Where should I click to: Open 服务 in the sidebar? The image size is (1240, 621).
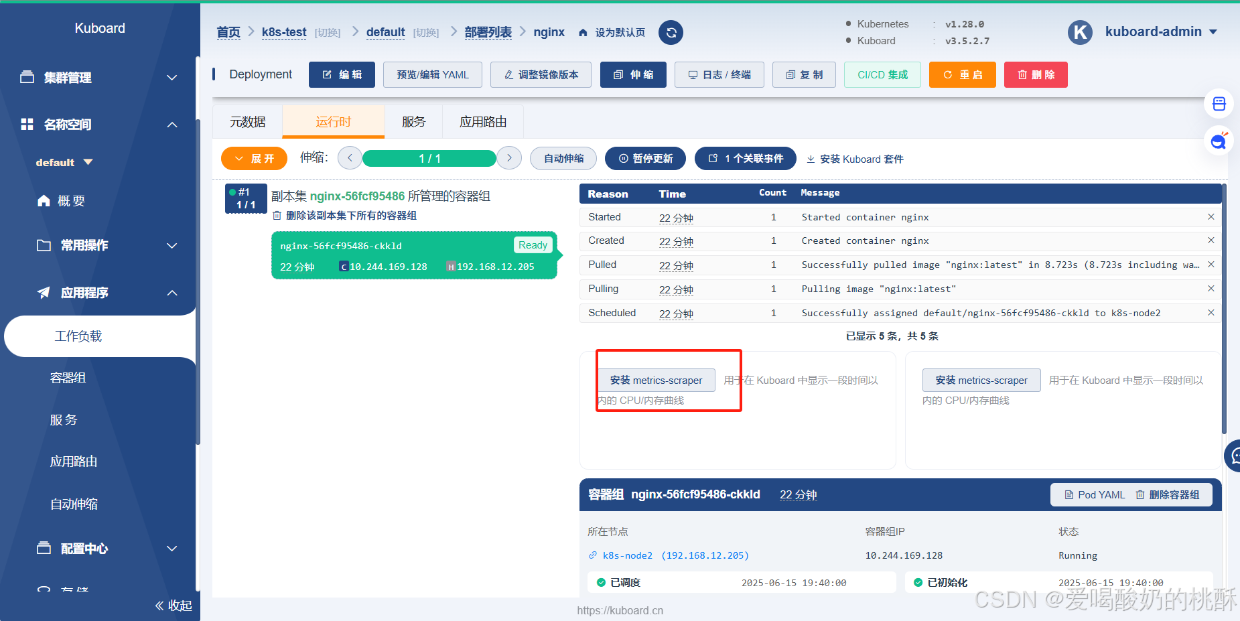point(64,420)
